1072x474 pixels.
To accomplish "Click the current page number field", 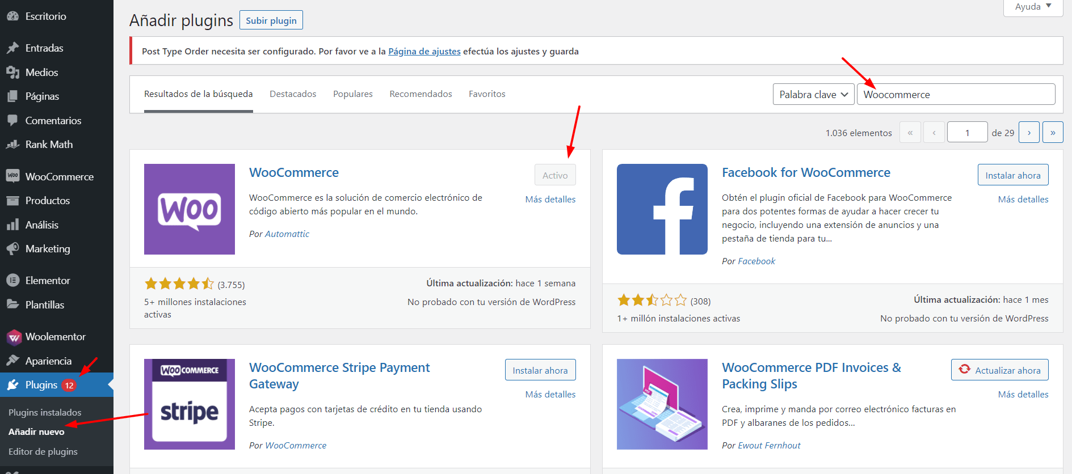I will [x=968, y=133].
